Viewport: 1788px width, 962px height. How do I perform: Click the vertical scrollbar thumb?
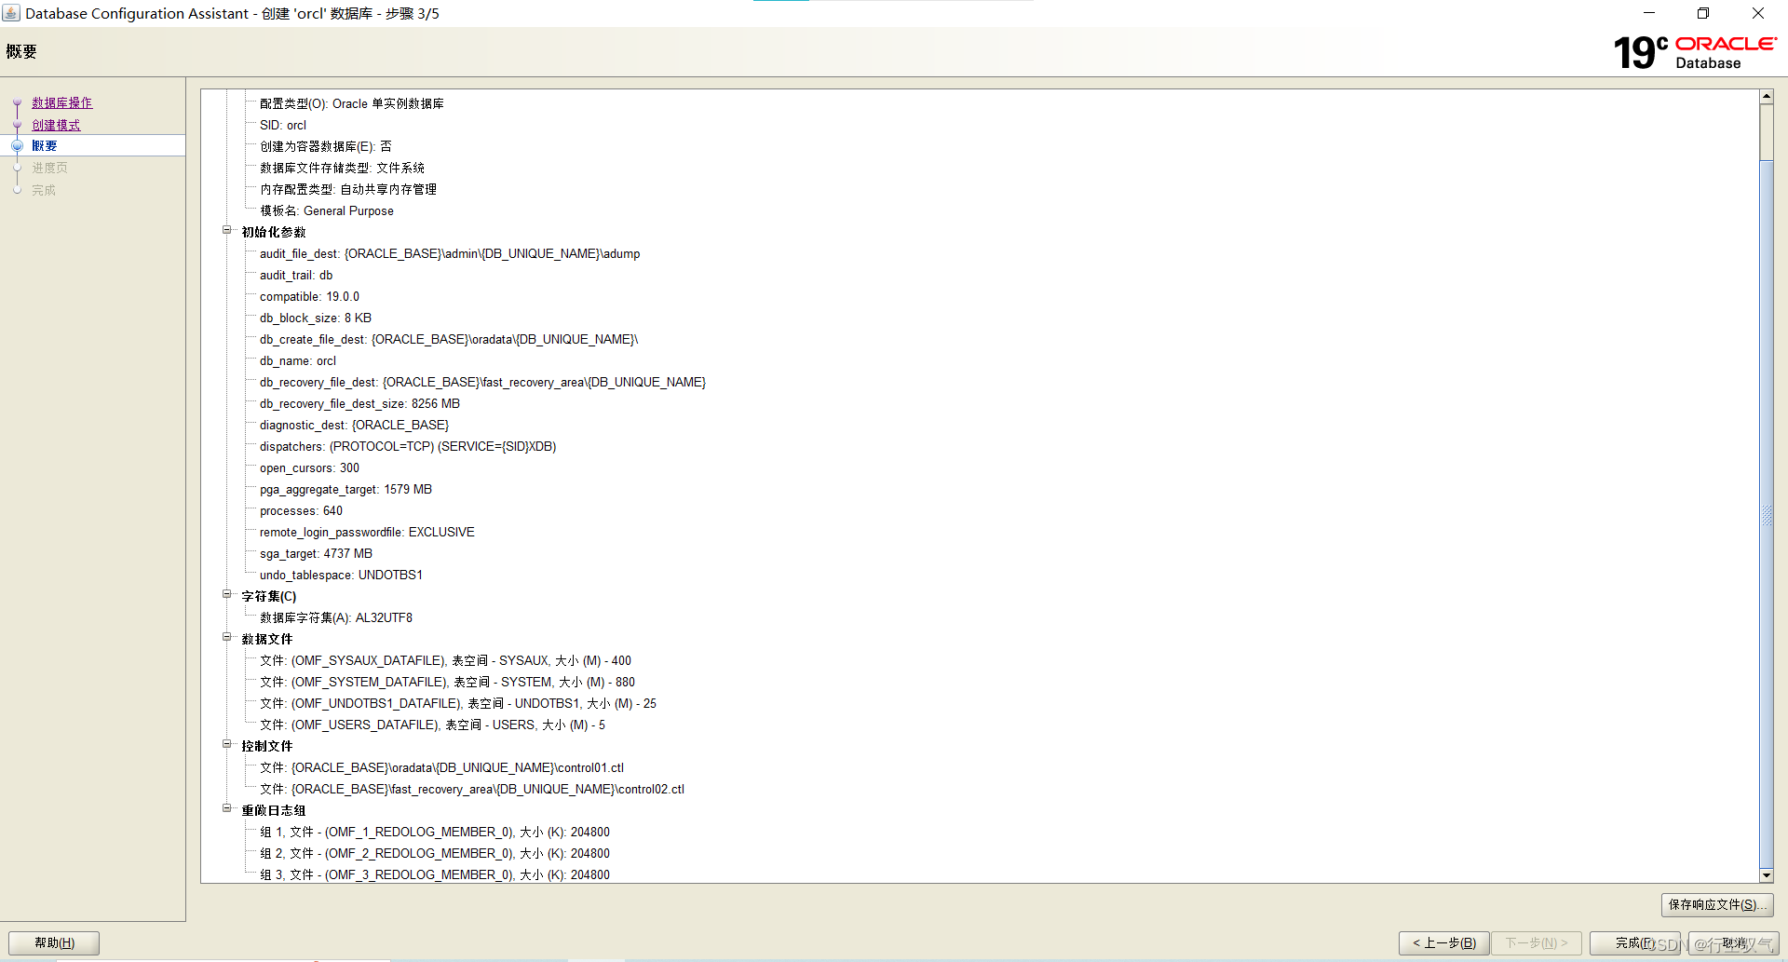[1767, 514]
